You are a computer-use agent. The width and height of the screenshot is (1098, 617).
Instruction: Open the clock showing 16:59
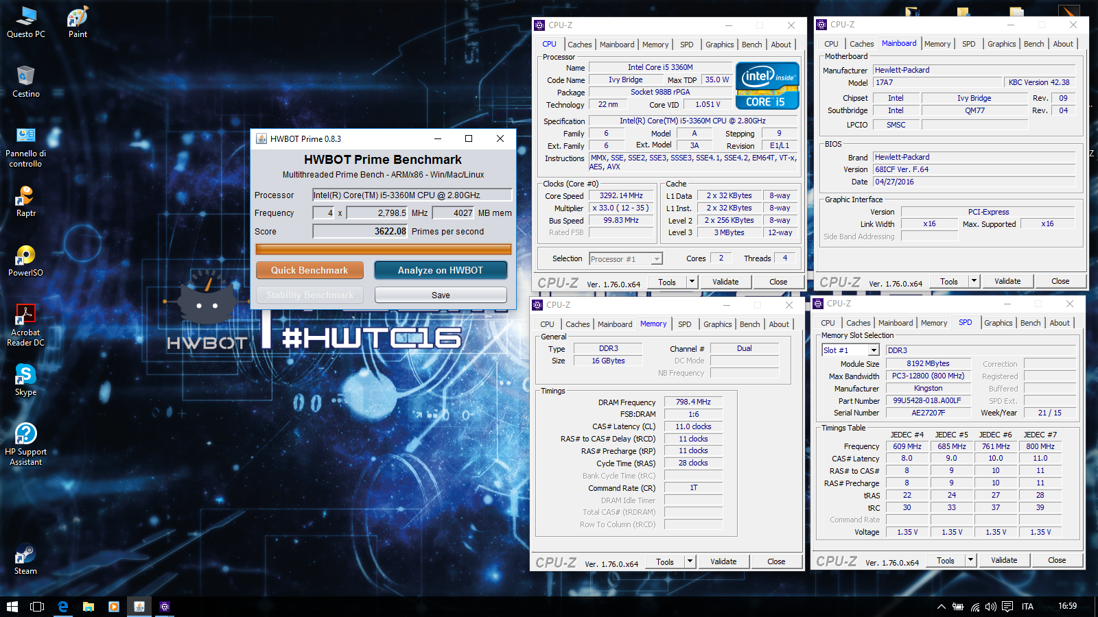pos(1067,606)
